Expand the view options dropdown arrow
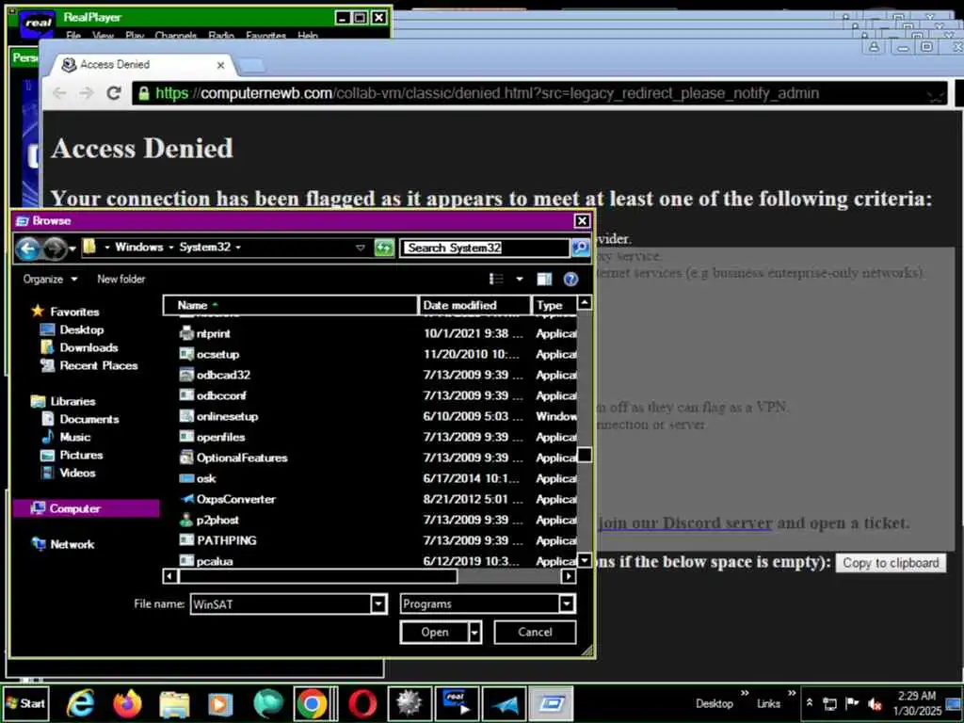Image resolution: width=964 pixels, height=723 pixels. click(x=520, y=280)
